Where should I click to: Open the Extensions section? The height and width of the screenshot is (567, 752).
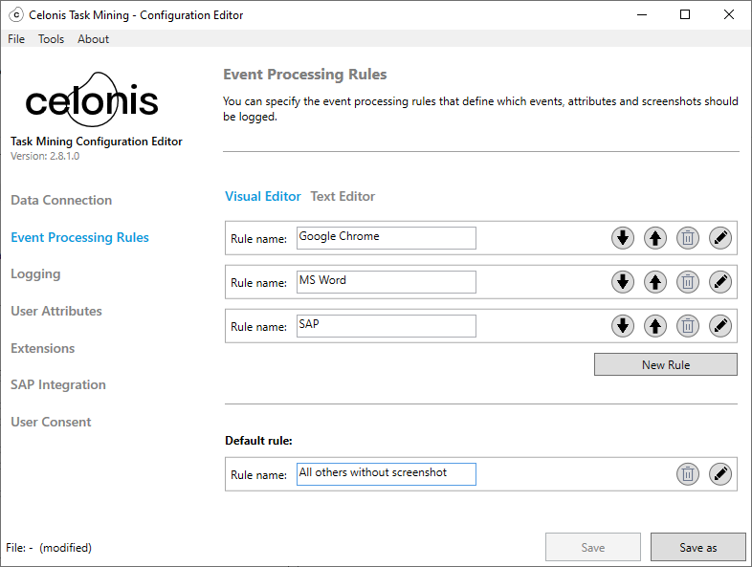tap(43, 348)
